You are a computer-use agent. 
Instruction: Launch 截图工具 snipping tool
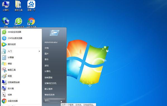point(21,70)
